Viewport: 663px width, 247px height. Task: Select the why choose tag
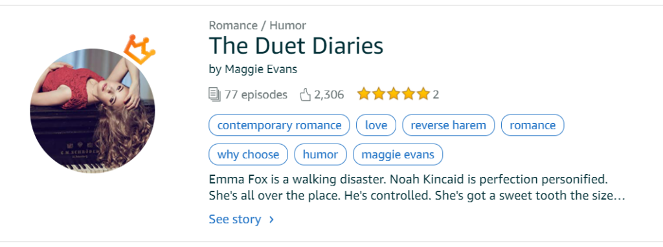248,155
